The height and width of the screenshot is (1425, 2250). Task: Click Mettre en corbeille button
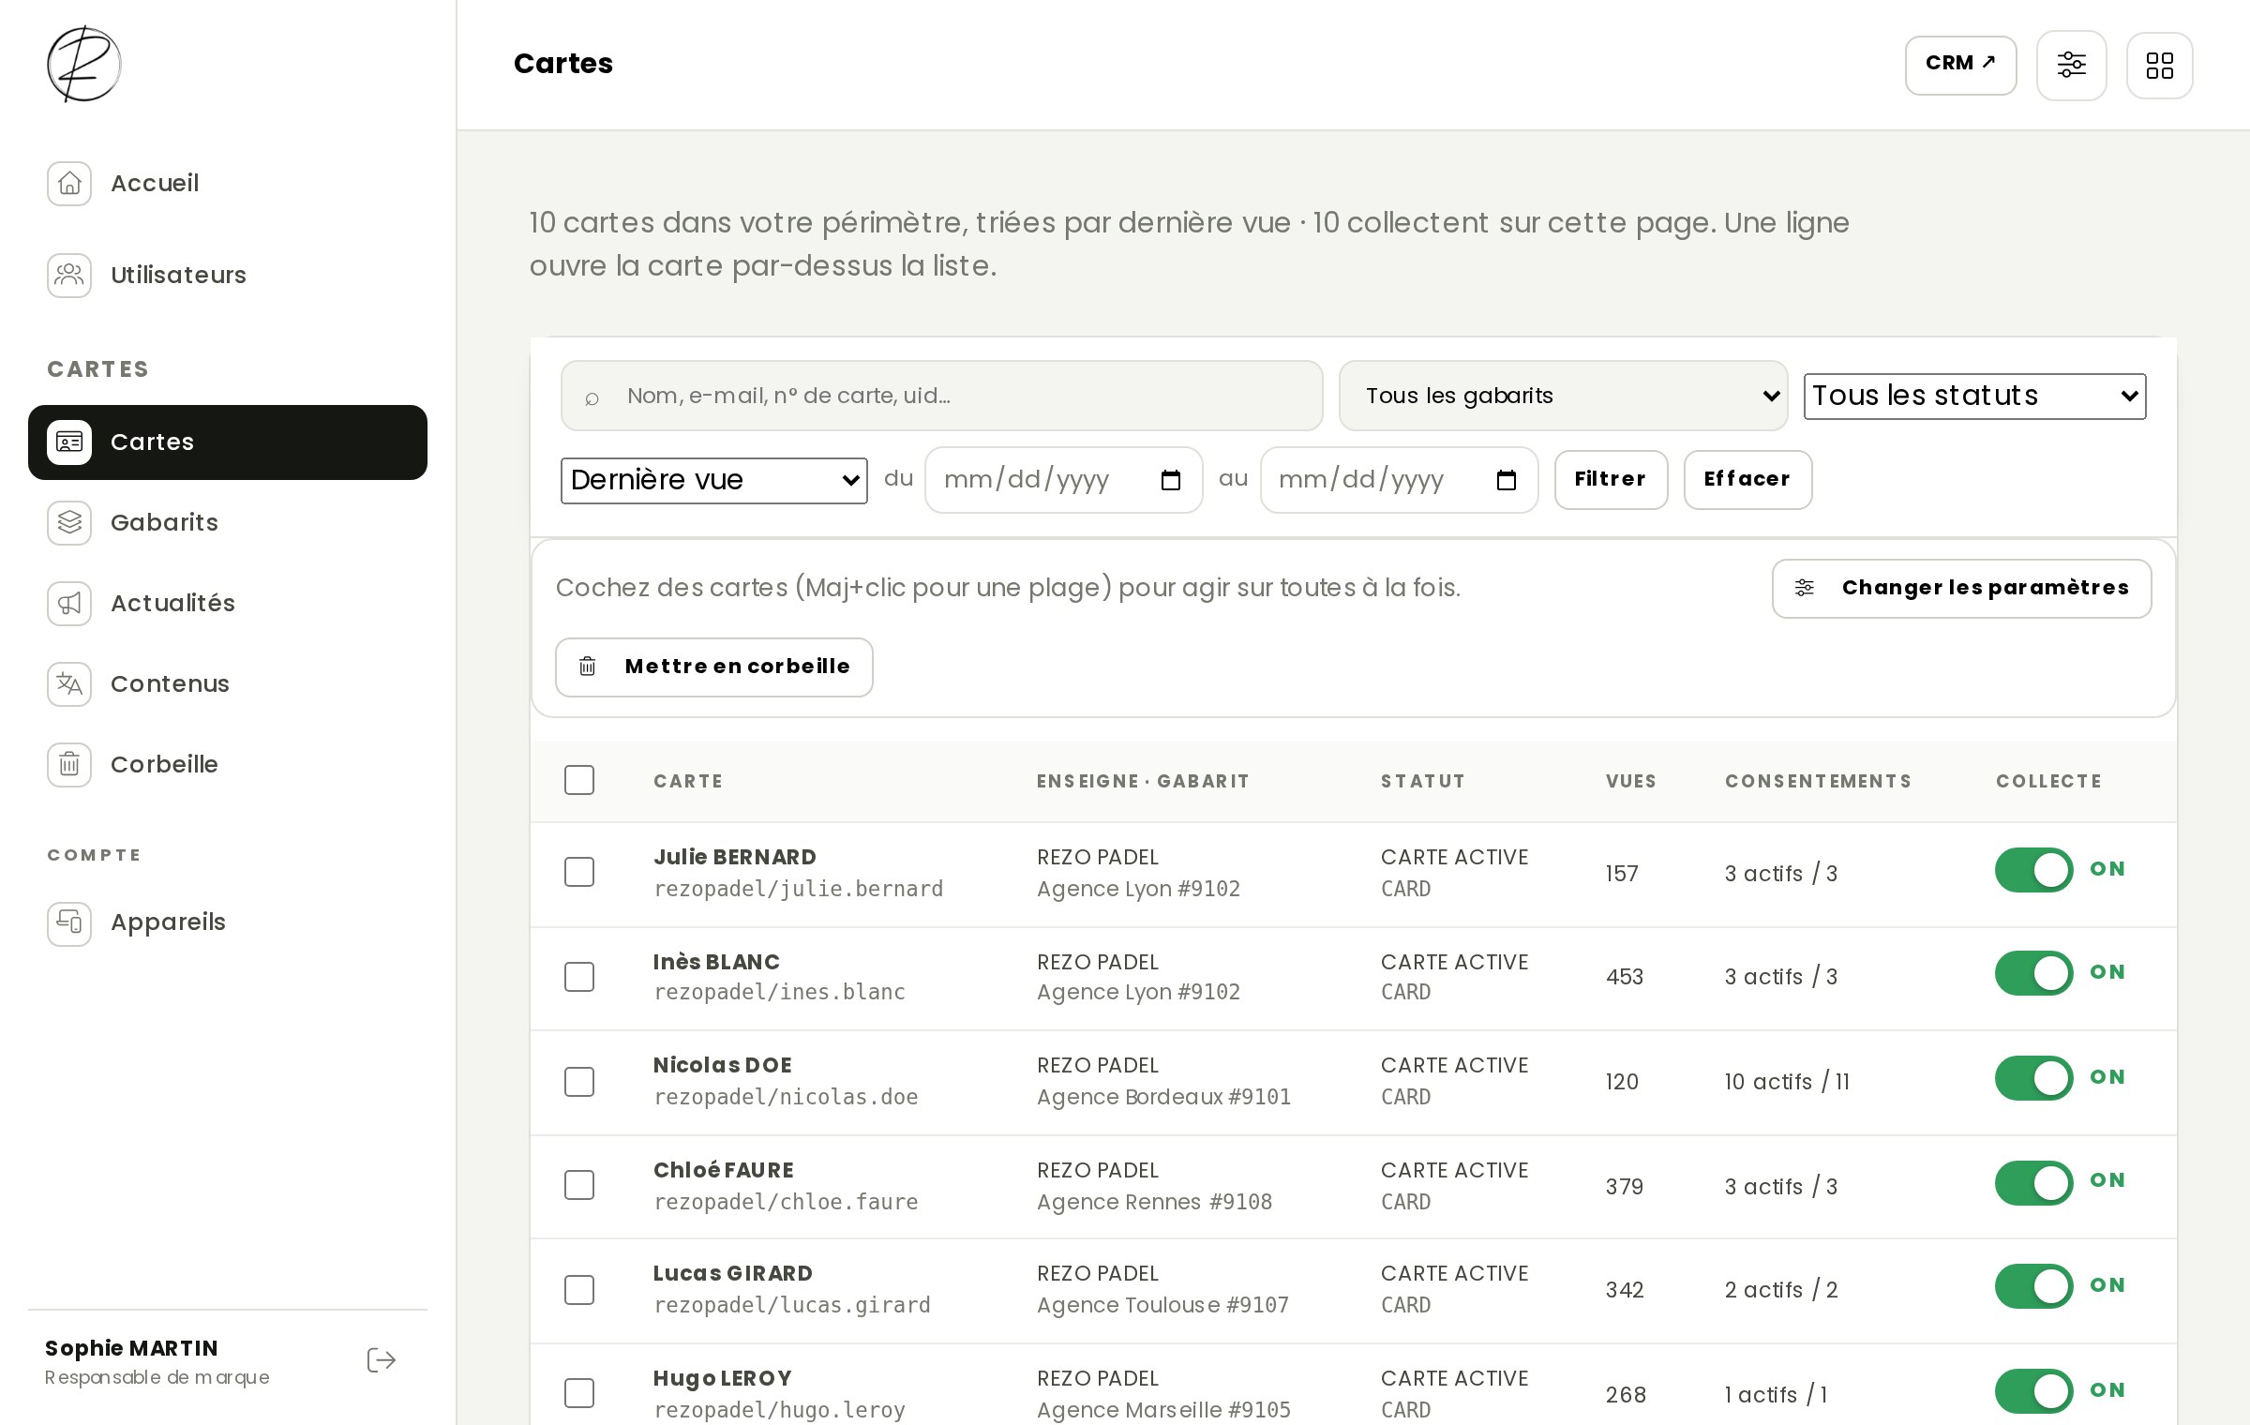[713, 667]
